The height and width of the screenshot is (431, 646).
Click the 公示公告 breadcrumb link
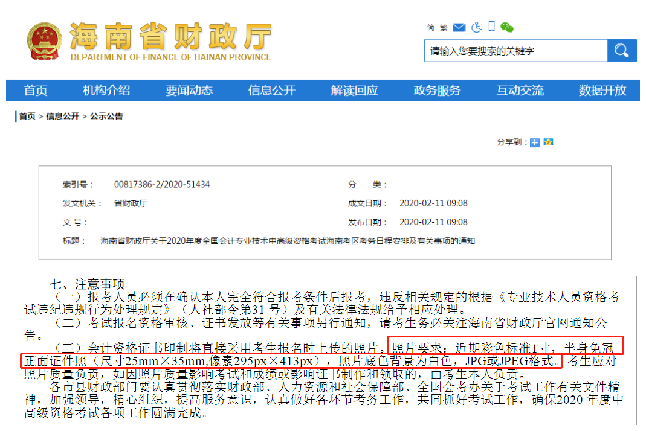tap(107, 117)
